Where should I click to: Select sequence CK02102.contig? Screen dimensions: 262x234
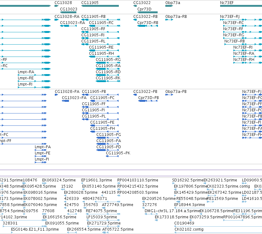pos(189,229)
